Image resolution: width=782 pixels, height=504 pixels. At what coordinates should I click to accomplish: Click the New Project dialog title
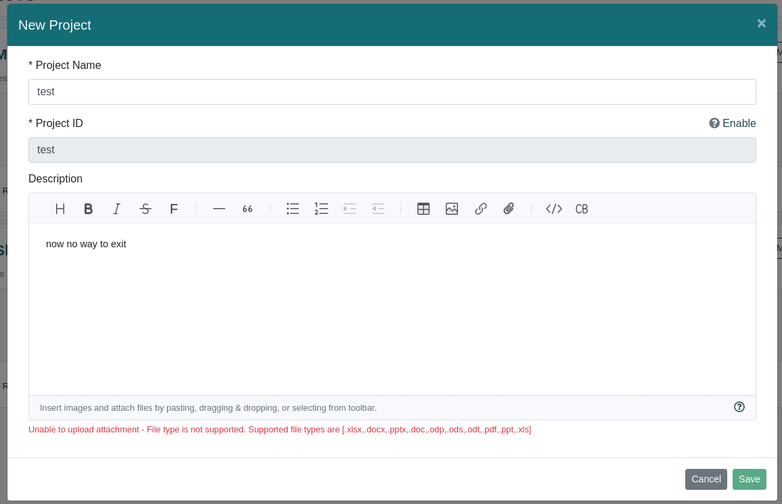[x=55, y=25]
